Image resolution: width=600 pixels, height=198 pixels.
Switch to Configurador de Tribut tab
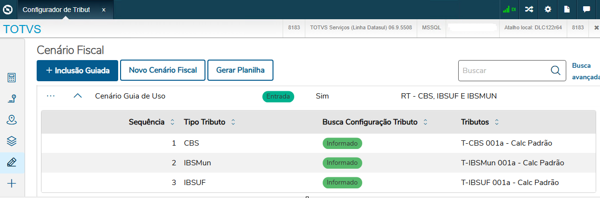pos(56,10)
